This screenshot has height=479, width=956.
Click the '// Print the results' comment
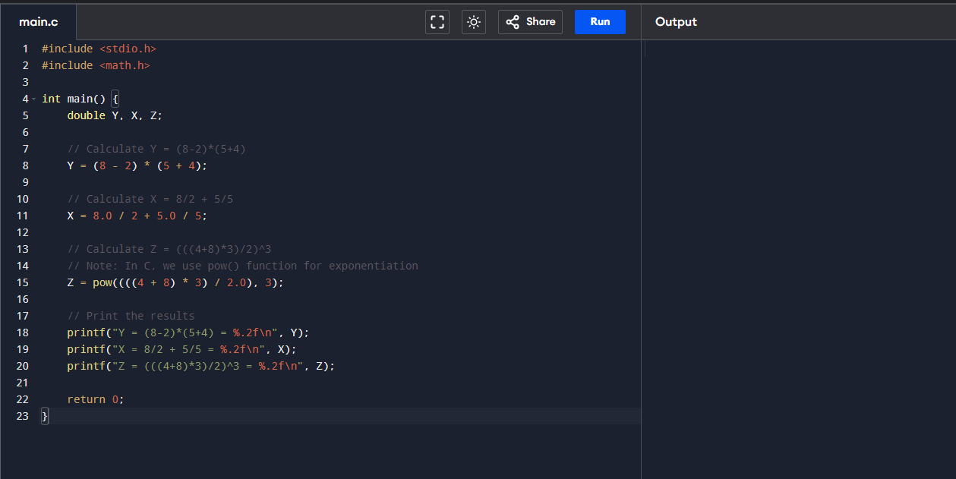point(131,316)
